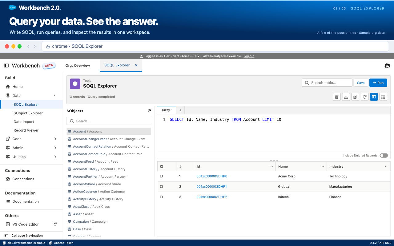Select the Acme Corp row checkbox

pos(162,176)
